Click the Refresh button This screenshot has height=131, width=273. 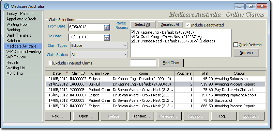(x=246, y=53)
